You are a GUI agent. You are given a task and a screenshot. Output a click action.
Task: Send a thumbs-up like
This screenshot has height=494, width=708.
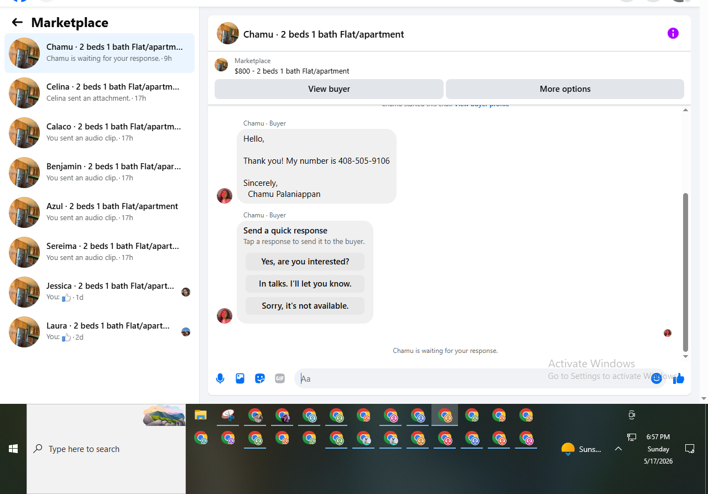[679, 378]
